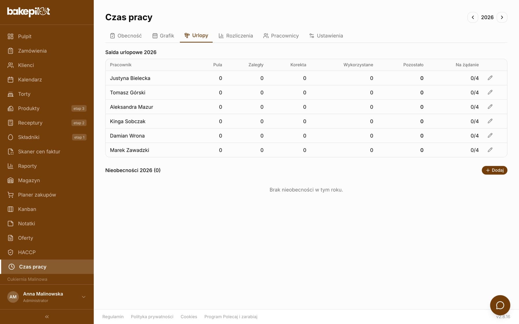The width and height of the screenshot is (519, 324).
Task: Open Kalendarz in sidebar
Action: (x=47, y=79)
